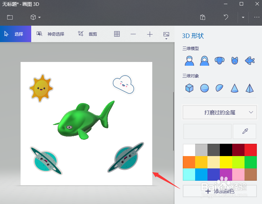This screenshot has width=262, height=204.
Task: Select the hemisphere 3D object
Action: coord(219,88)
